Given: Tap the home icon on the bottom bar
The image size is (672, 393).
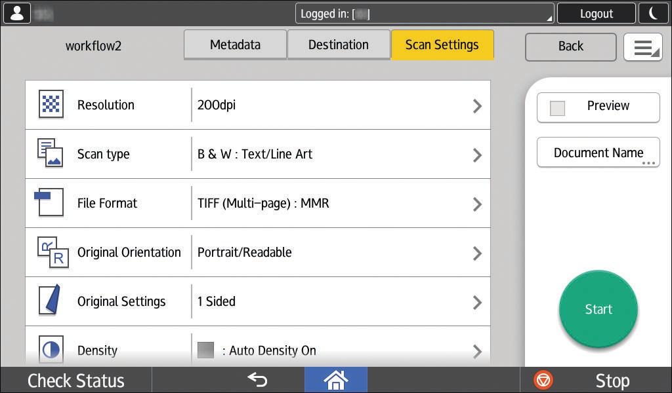Looking at the screenshot, I should click(336, 380).
